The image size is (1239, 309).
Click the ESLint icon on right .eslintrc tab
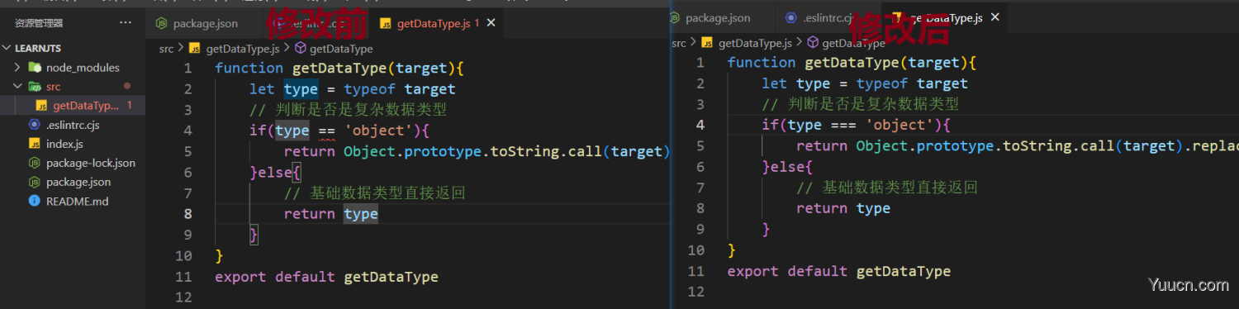pyautogui.click(x=791, y=17)
